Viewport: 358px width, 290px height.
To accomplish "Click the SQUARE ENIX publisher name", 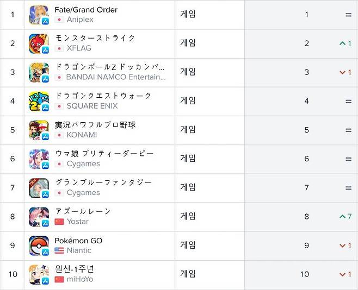I will pos(92,106).
